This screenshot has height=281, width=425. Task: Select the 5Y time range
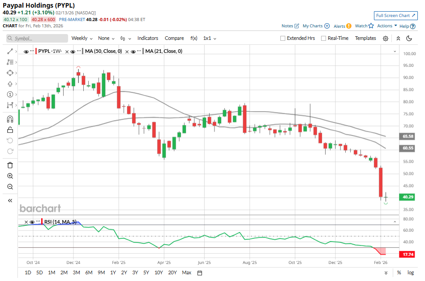(x=146, y=273)
